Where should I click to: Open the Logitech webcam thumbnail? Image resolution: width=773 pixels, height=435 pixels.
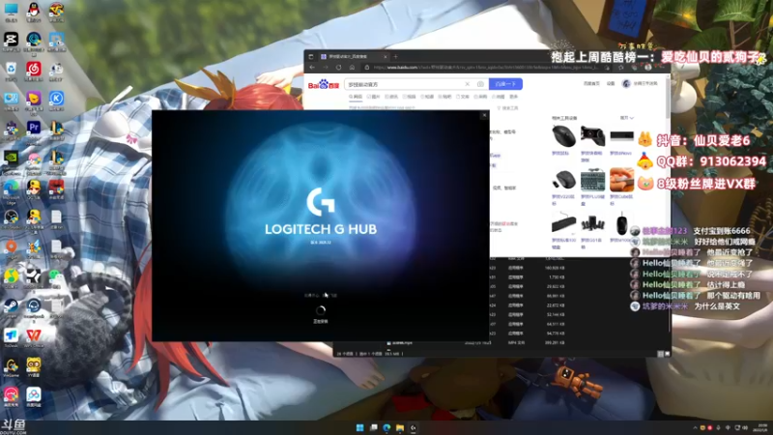click(592, 136)
